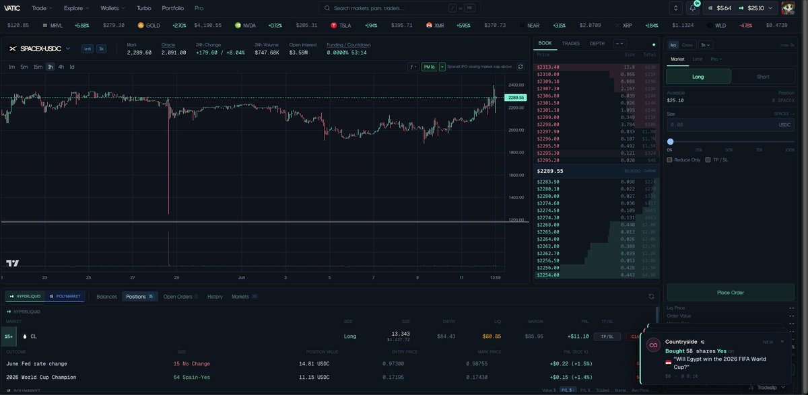Select the Limit order tab
This screenshot has height=395, width=808.
tap(698, 59)
